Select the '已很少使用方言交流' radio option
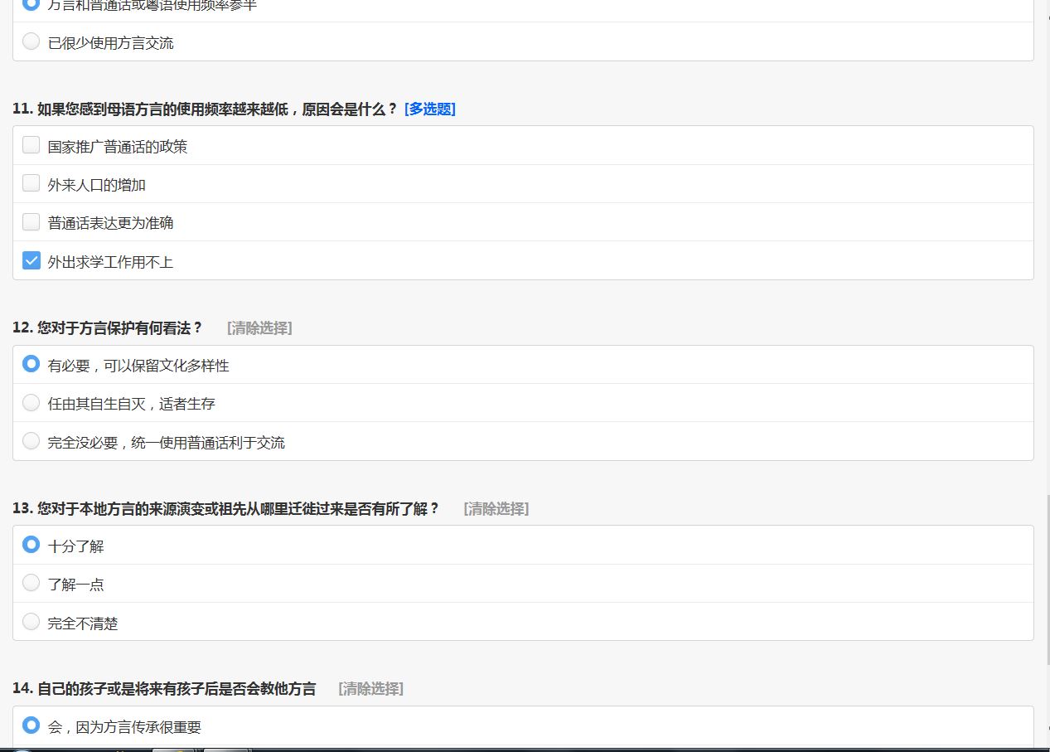 31,41
